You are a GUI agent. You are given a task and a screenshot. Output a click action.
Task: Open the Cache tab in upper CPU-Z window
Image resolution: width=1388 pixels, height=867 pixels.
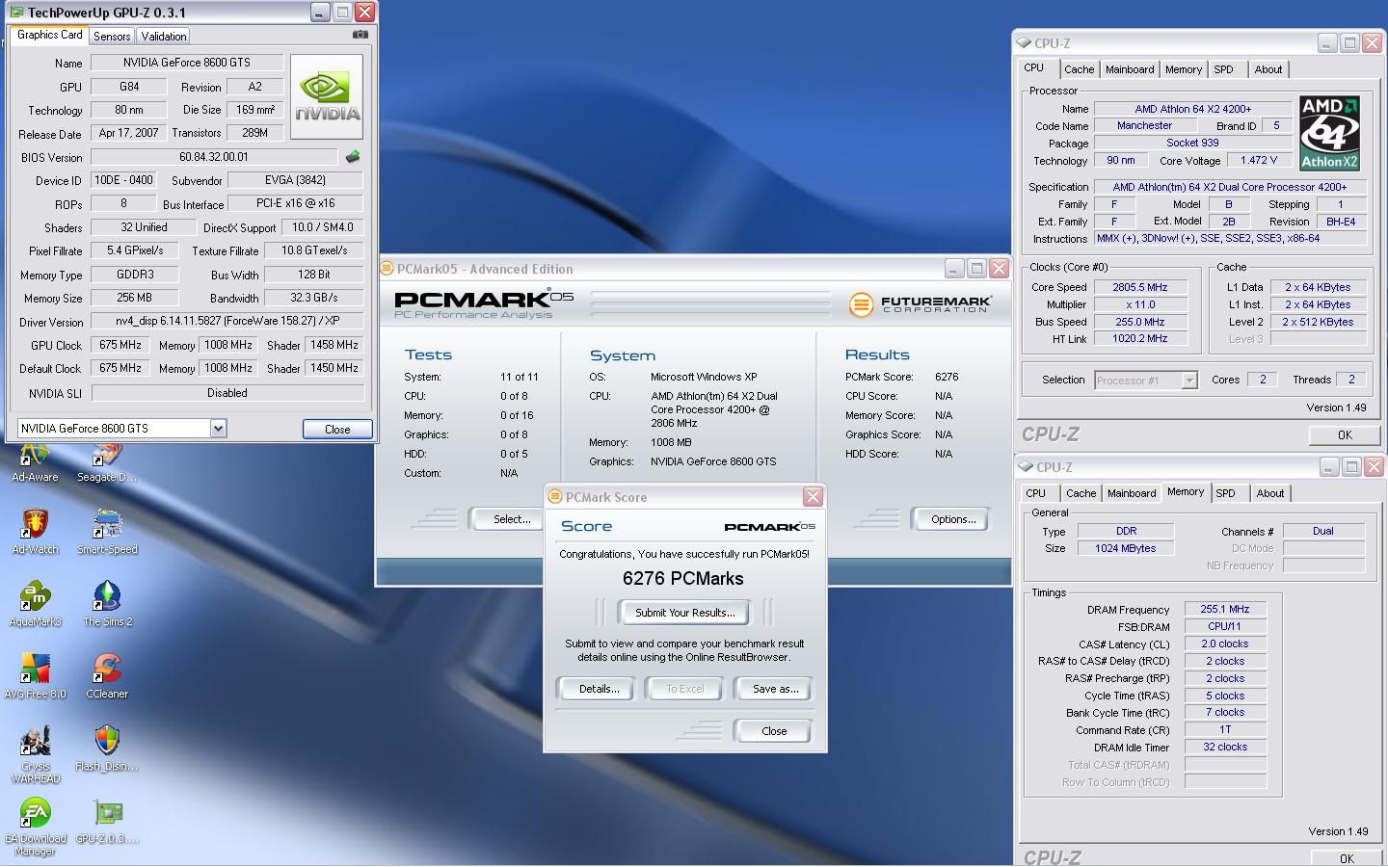click(1079, 69)
